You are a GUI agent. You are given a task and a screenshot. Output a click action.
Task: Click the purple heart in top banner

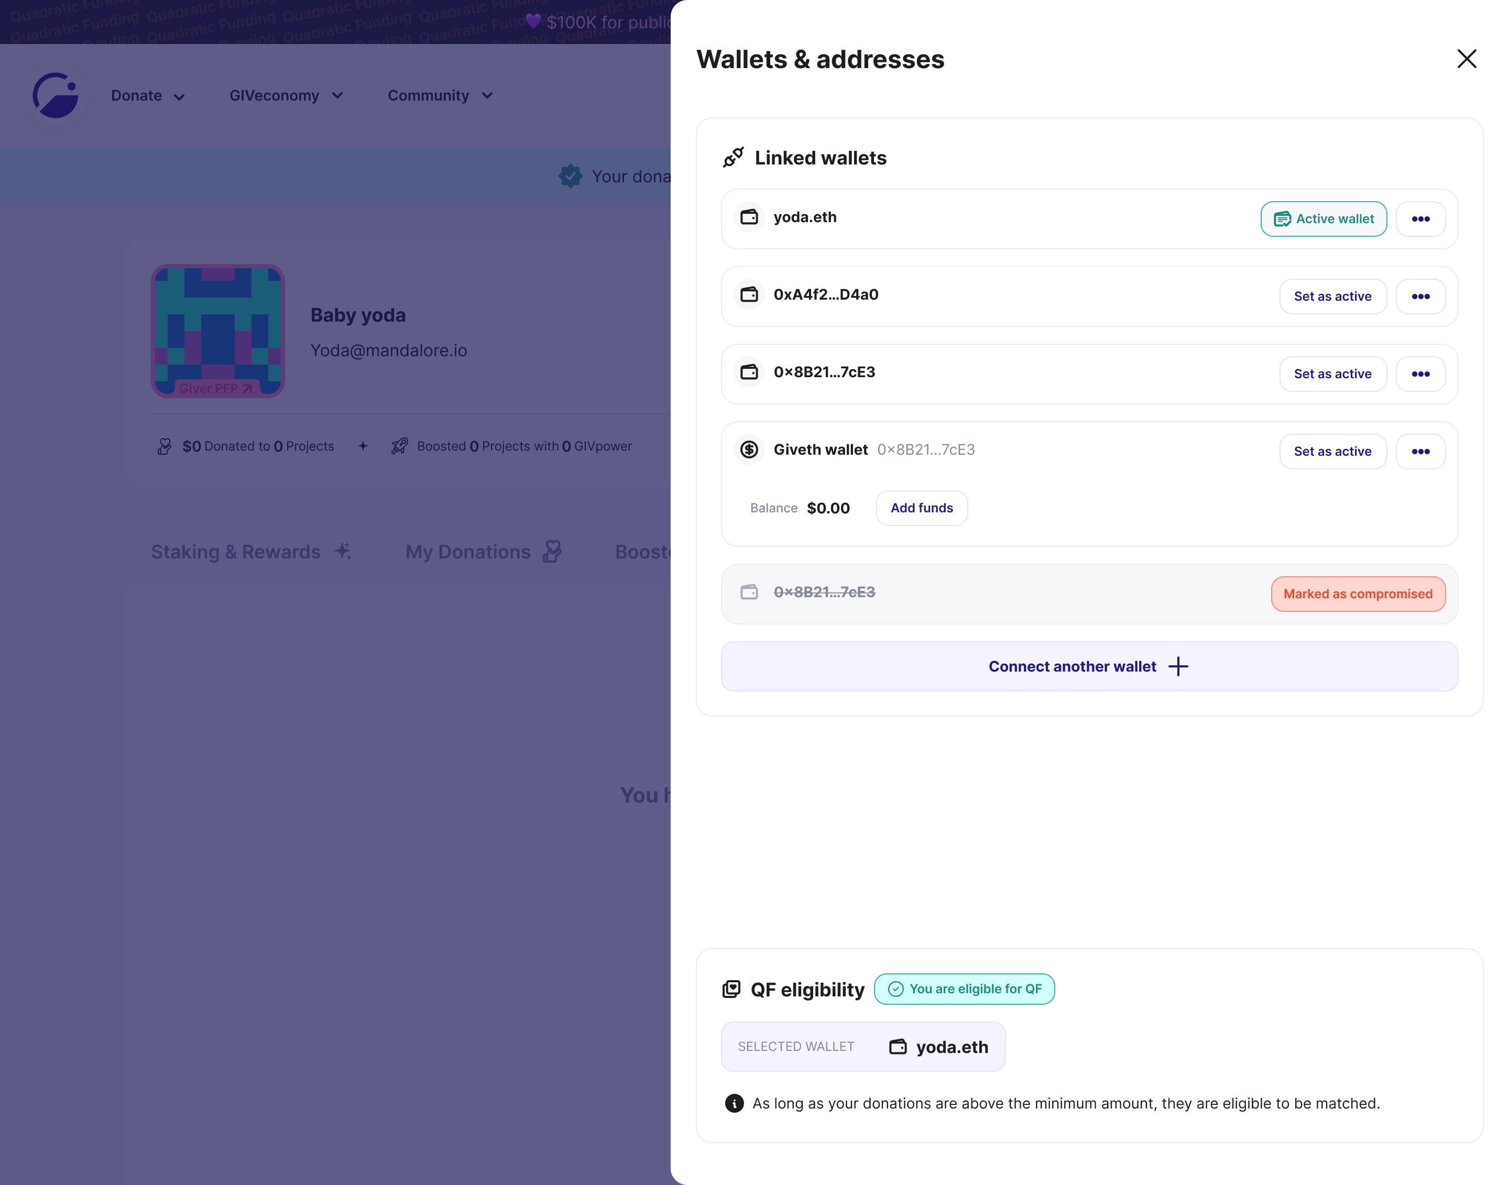(x=533, y=21)
